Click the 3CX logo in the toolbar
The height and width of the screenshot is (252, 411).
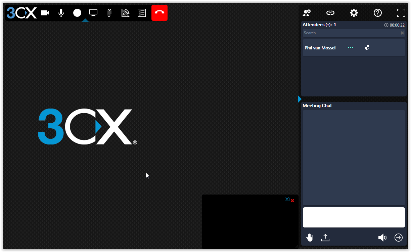(x=22, y=13)
